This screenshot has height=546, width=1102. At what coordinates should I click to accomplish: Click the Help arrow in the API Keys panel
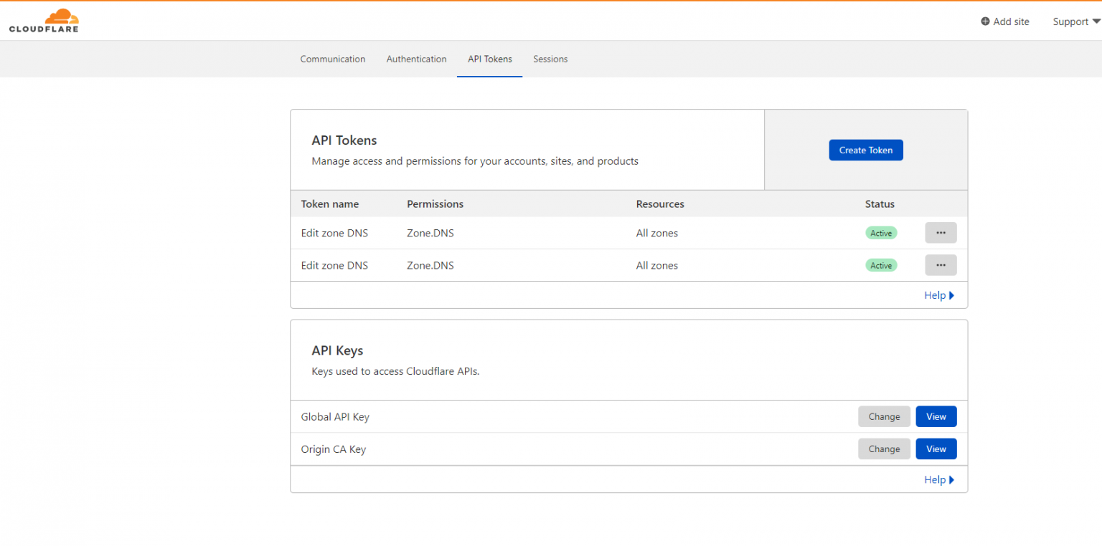click(951, 479)
